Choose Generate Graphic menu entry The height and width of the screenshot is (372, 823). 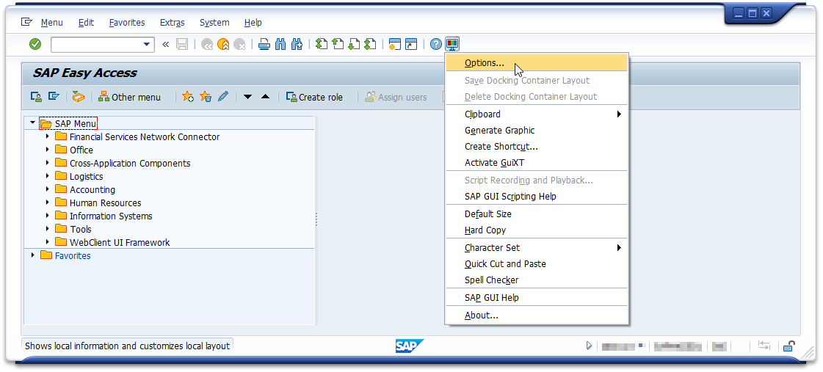(537, 130)
